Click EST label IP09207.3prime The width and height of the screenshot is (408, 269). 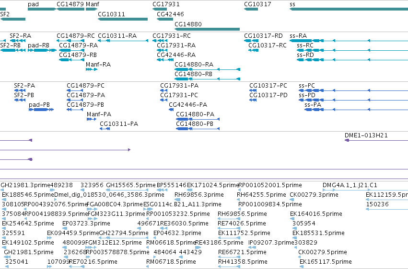click(x=271, y=243)
